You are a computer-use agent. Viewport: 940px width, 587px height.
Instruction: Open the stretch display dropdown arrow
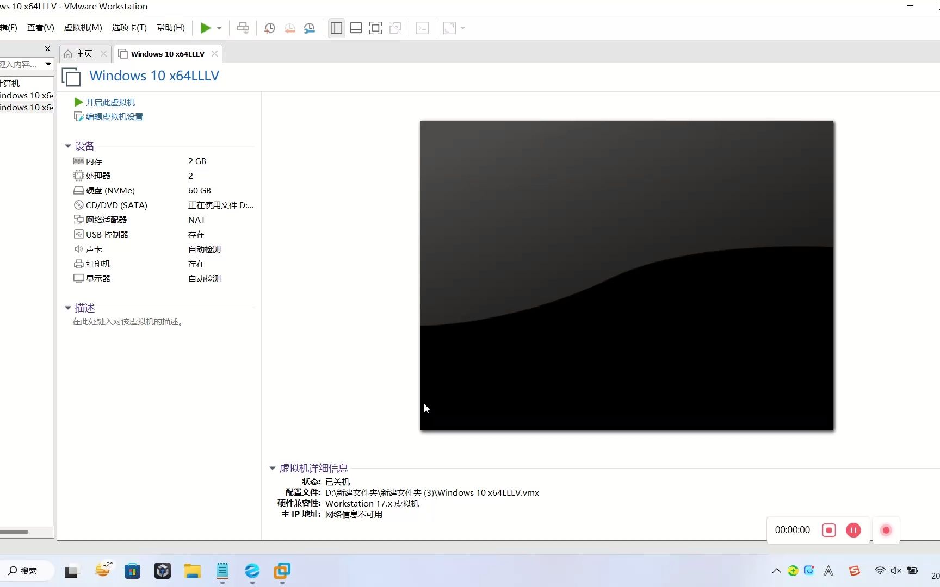(x=463, y=28)
